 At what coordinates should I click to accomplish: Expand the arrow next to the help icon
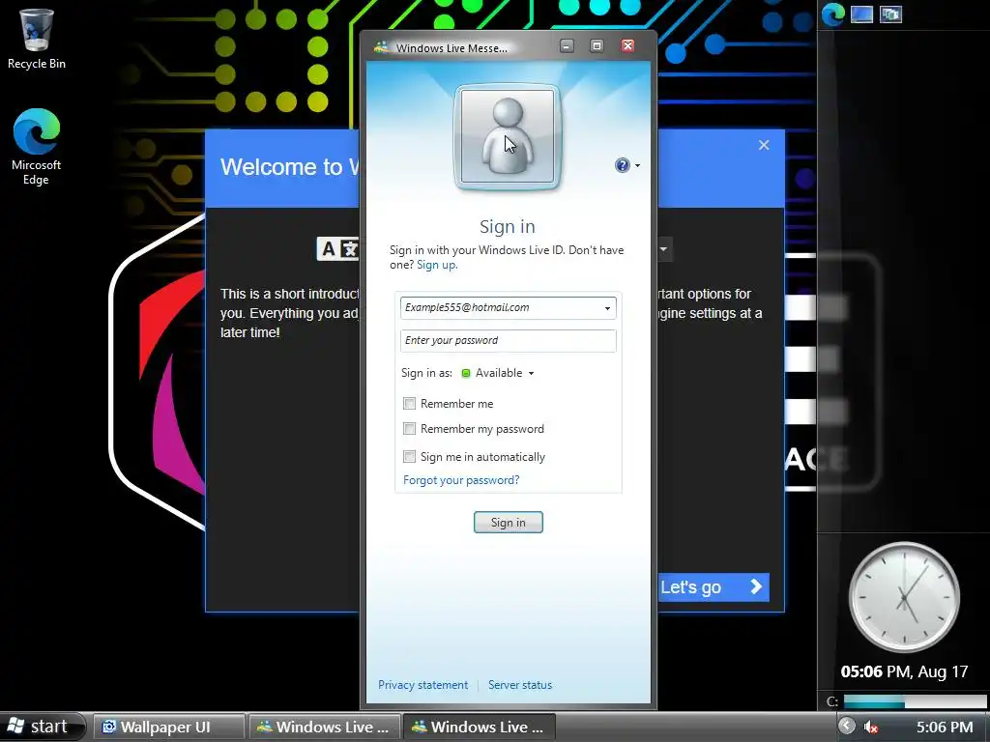point(638,166)
